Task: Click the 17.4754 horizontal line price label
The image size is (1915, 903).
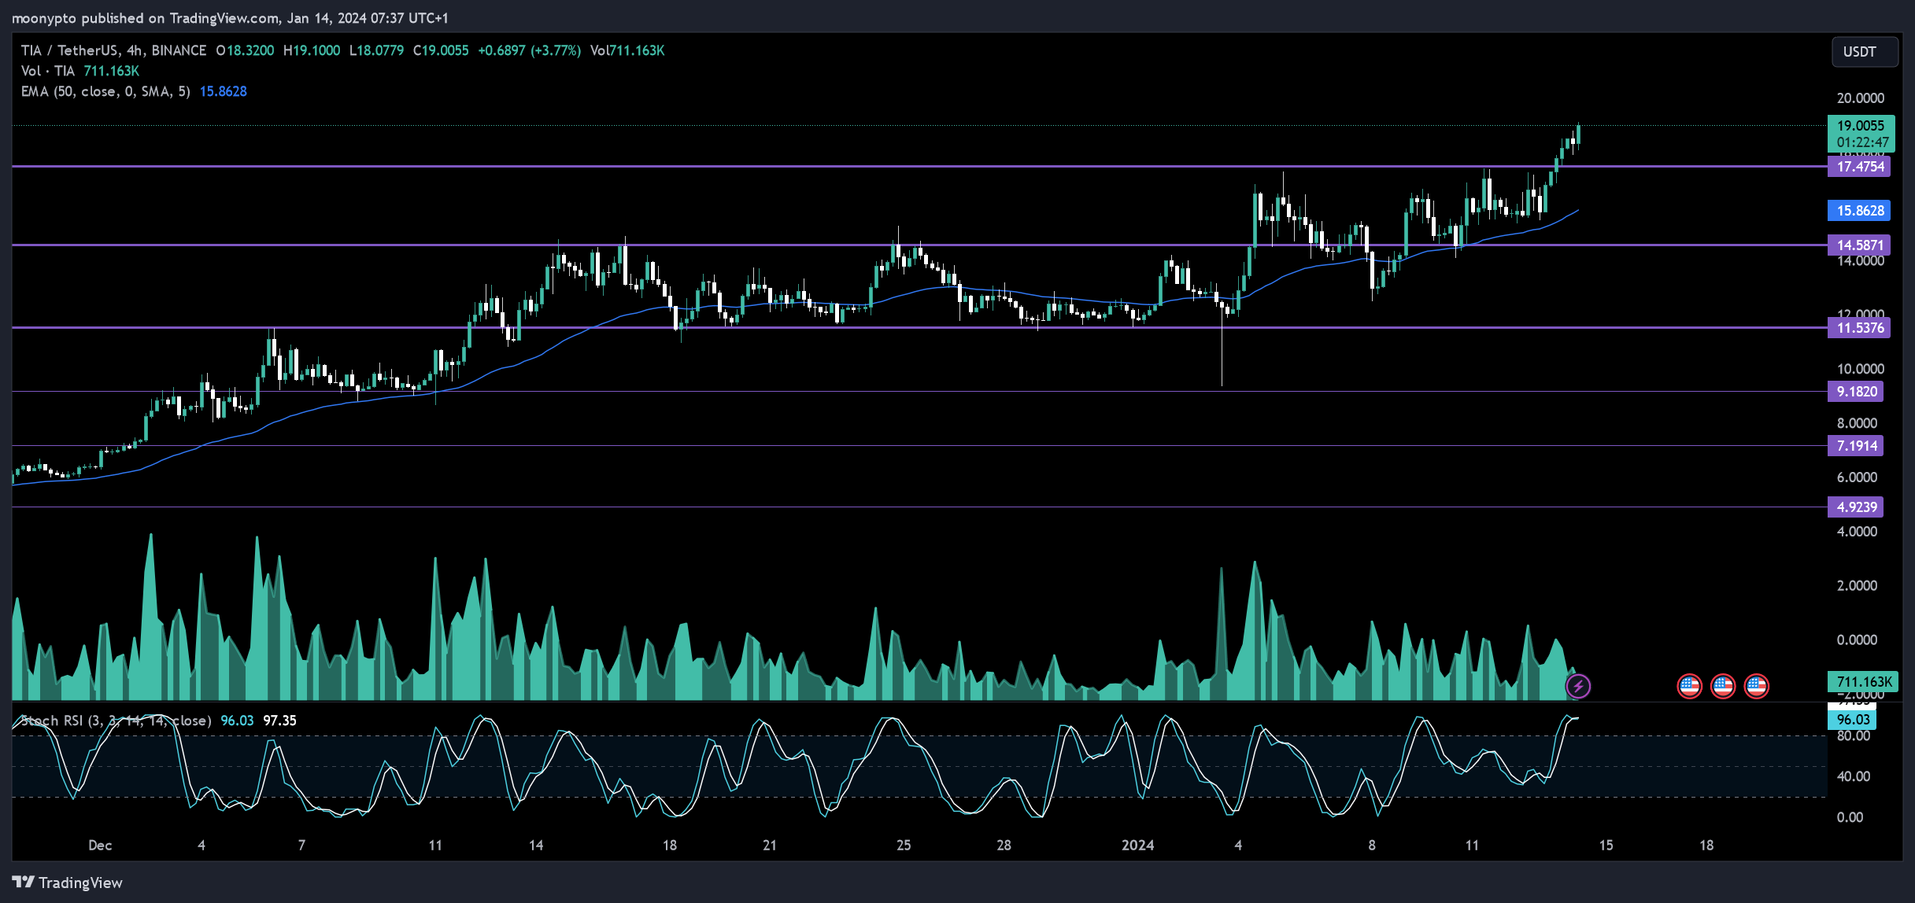Action: tap(1861, 167)
